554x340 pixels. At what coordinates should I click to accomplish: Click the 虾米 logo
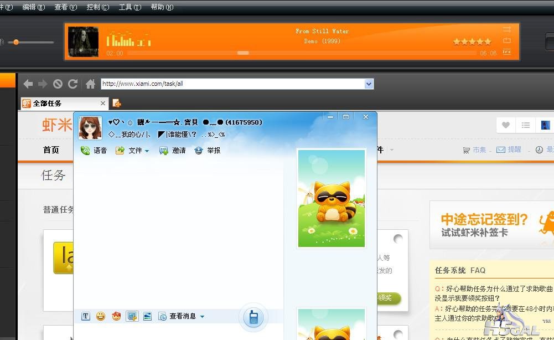(57, 125)
